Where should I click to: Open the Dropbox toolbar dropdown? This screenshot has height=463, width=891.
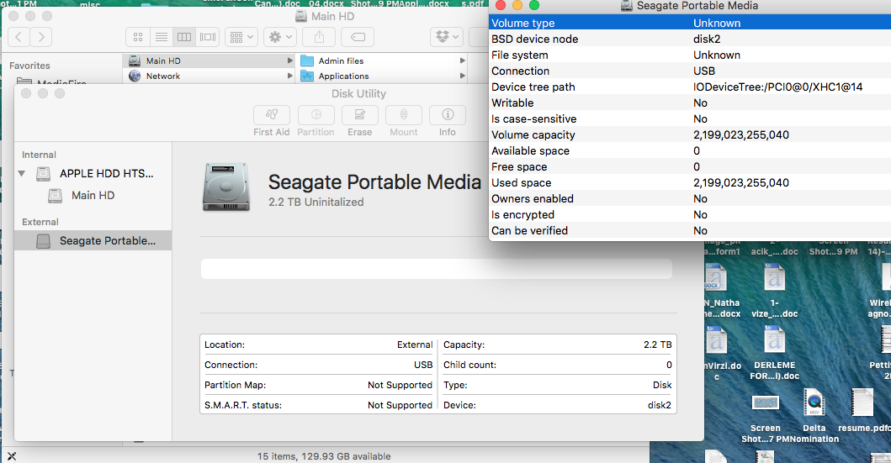[x=447, y=37]
